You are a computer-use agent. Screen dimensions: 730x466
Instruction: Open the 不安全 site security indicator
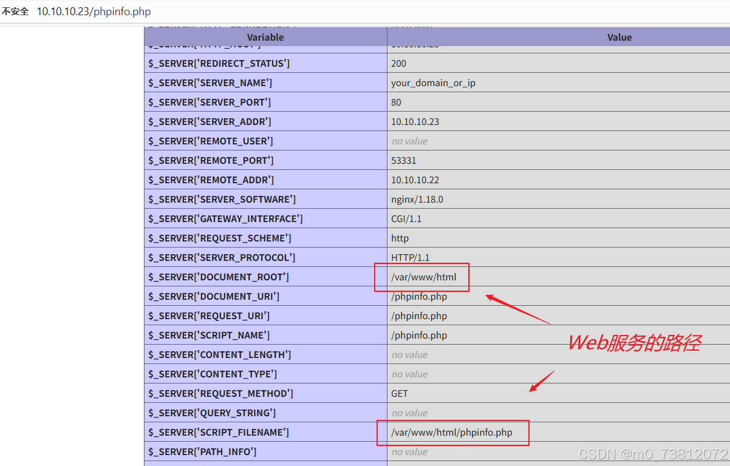coord(15,12)
